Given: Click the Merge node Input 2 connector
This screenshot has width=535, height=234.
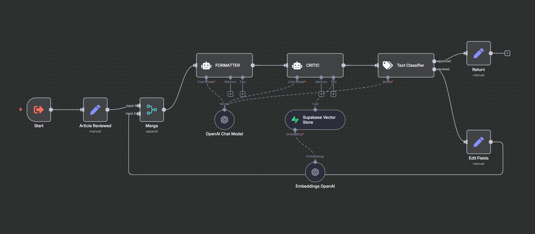Looking at the screenshot, I should pos(139,113).
